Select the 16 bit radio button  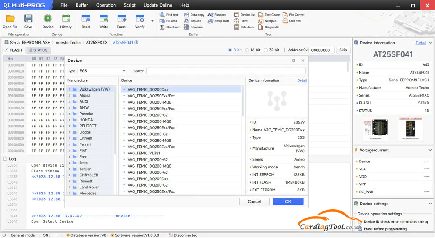(247, 50)
